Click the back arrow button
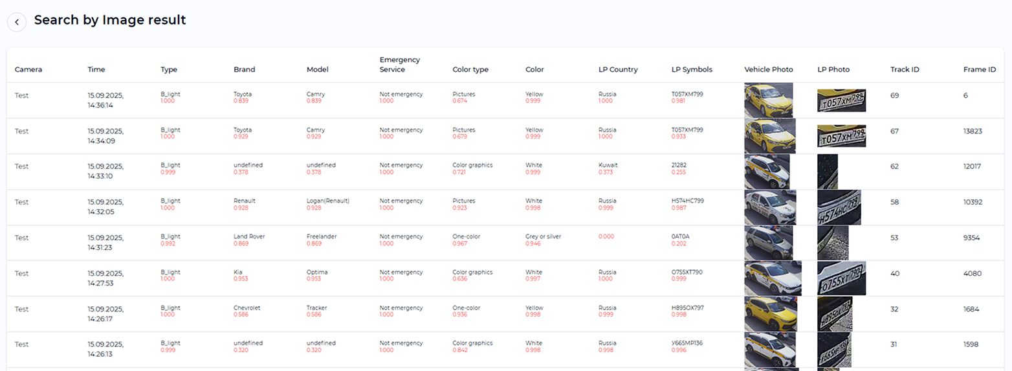The width and height of the screenshot is (1012, 371). (17, 22)
